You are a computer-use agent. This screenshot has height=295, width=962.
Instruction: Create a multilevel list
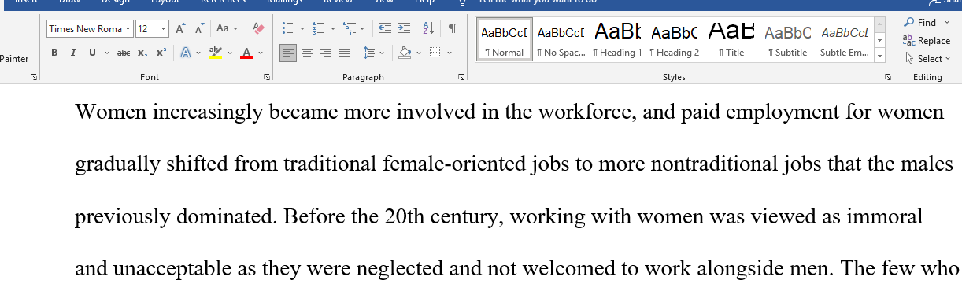pyautogui.click(x=350, y=29)
